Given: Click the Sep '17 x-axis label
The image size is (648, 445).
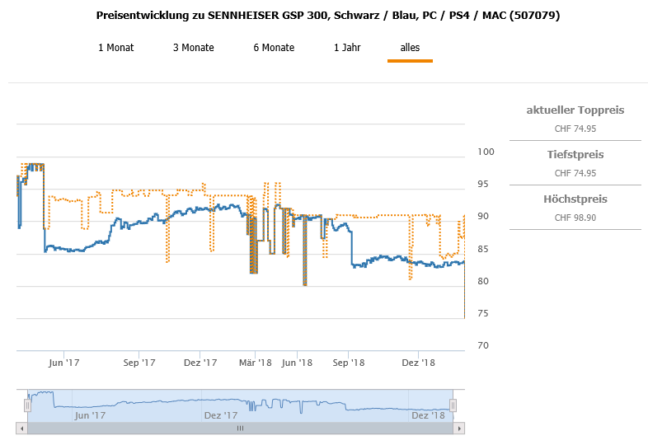Looking at the screenshot, I should (x=139, y=363).
